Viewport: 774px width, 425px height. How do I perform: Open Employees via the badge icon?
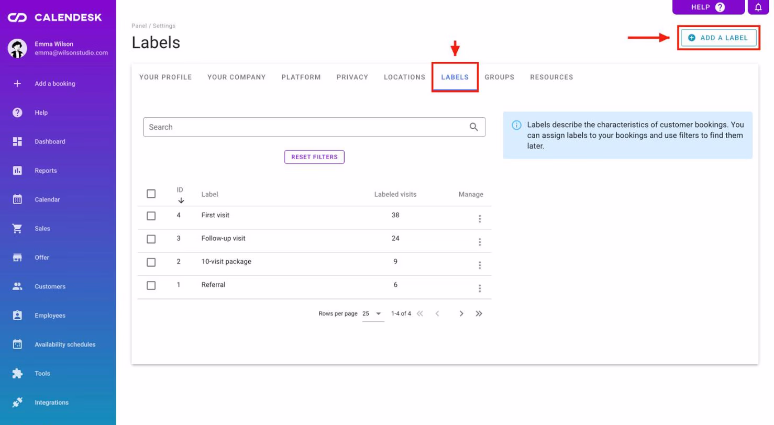[17, 316]
